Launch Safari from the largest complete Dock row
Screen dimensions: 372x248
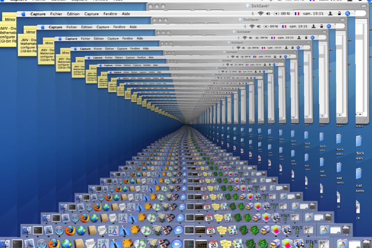(x=59, y=230)
